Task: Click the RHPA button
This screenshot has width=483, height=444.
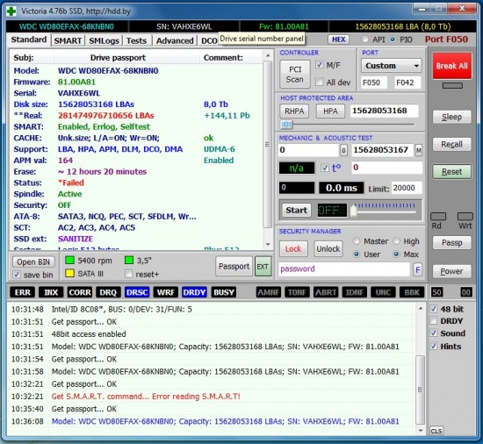Action: coord(294,111)
